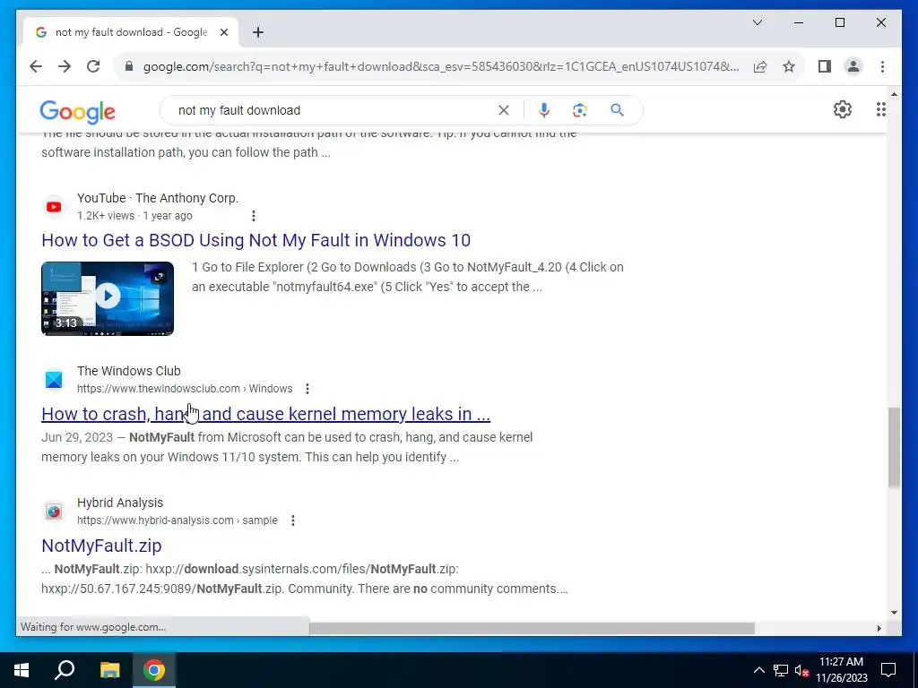Open the tab search chevron

(757, 22)
